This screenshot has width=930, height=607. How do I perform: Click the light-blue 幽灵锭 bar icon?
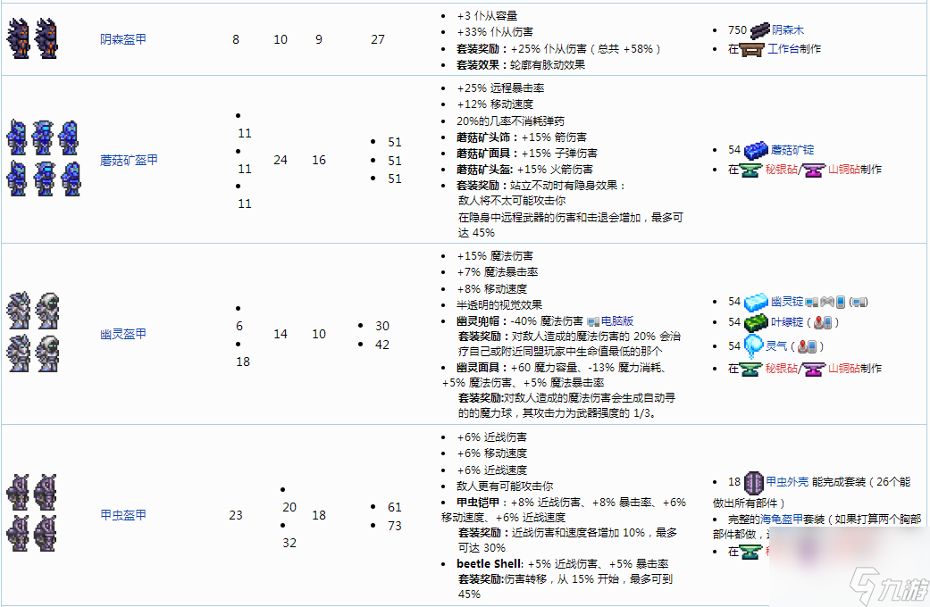756,303
